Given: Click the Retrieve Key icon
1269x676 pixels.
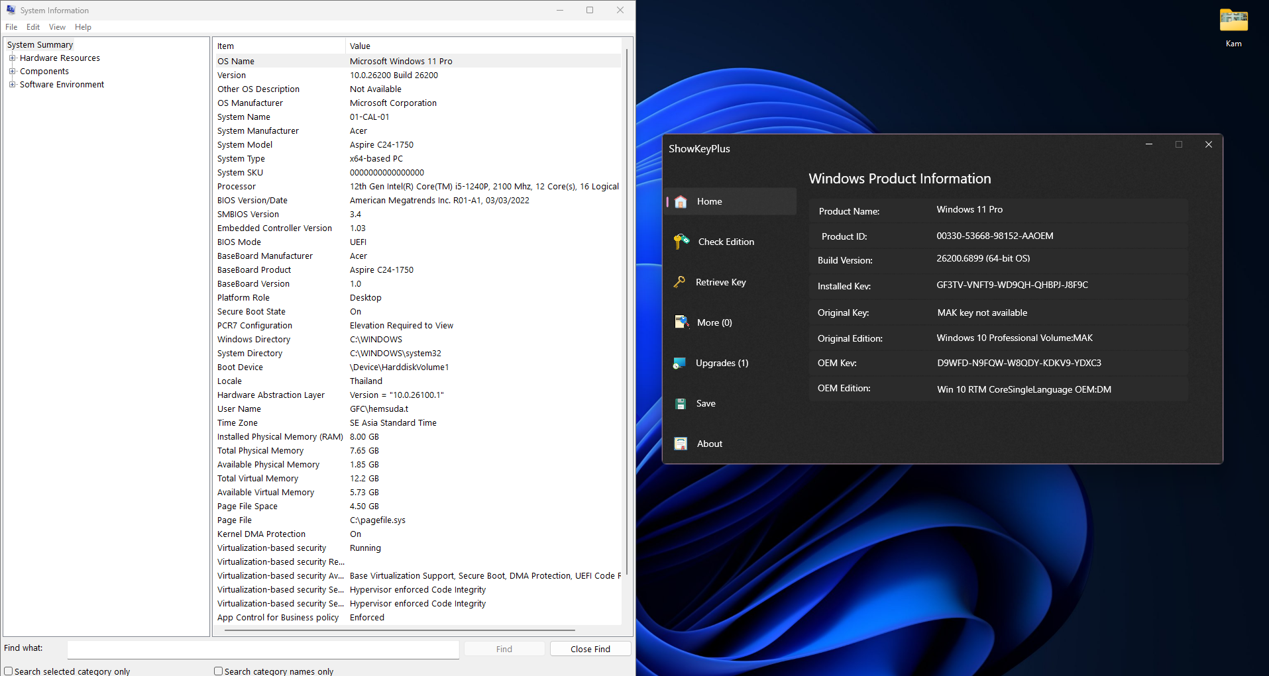Looking at the screenshot, I should (679, 282).
